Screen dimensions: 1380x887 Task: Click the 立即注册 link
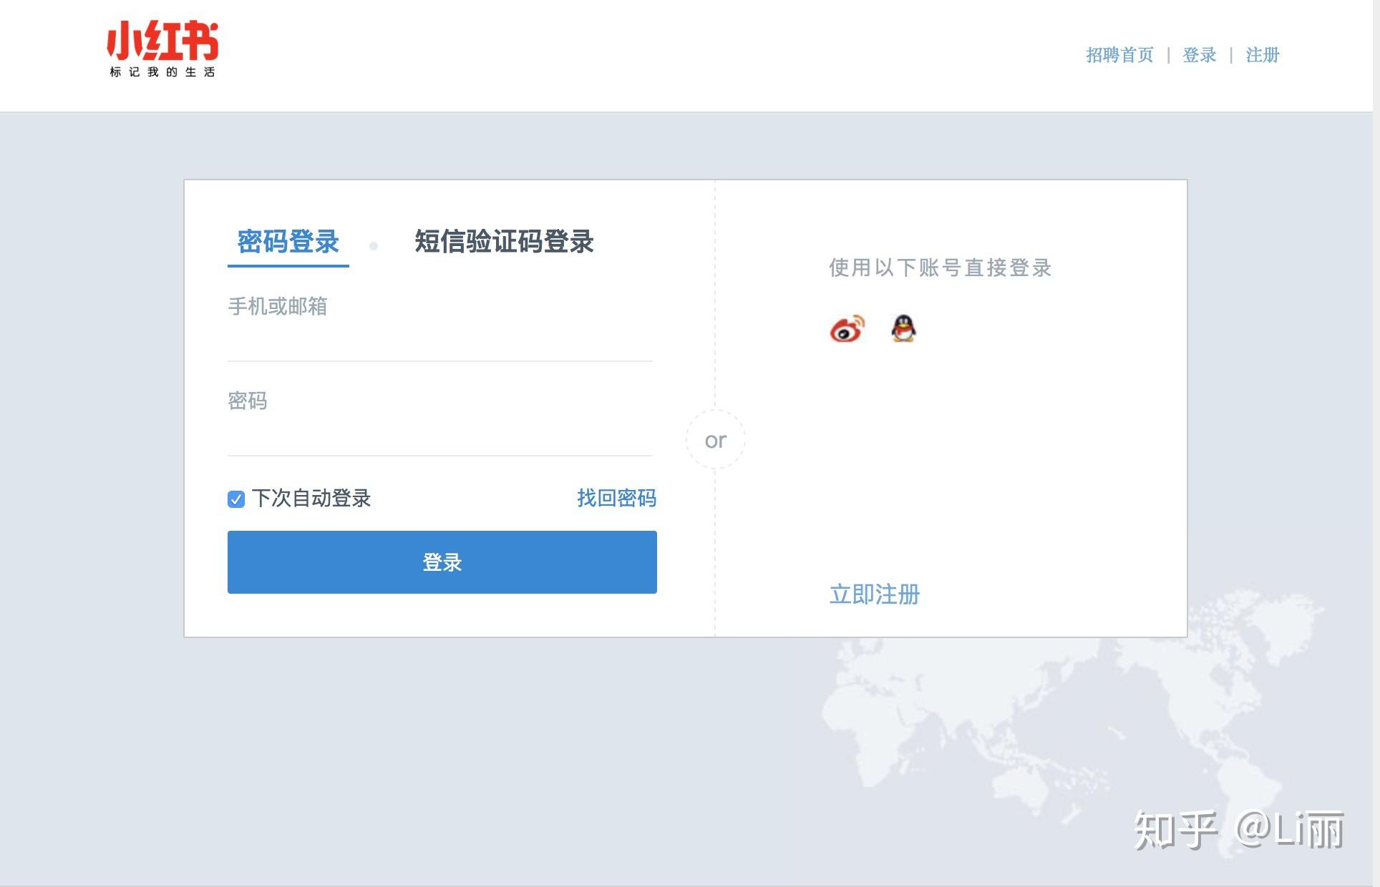(x=874, y=594)
